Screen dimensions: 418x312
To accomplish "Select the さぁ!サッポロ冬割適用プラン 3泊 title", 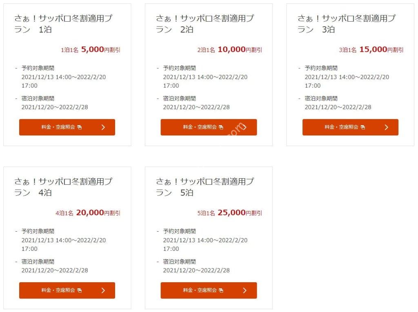I will (347, 24).
